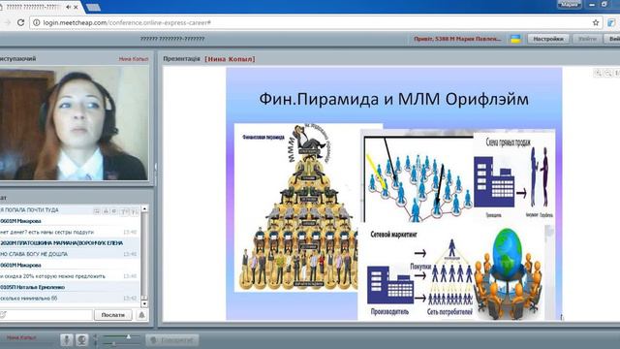620x349 pixels.
Task: Click presenter name Нина Копыл above the video
Action: pyautogui.click(x=134, y=58)
